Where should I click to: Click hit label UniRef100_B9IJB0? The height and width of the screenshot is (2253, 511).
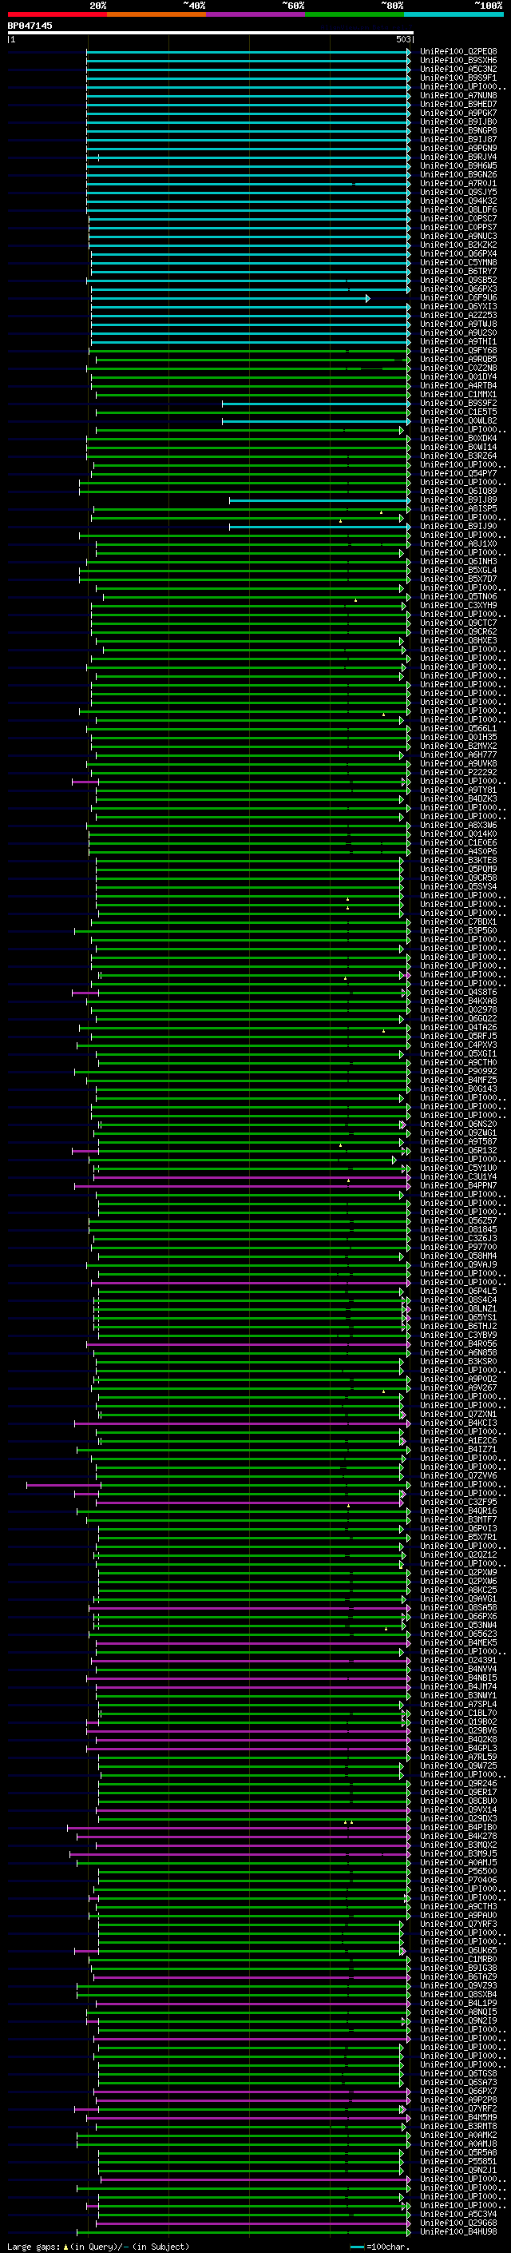[x=458, y=121]
